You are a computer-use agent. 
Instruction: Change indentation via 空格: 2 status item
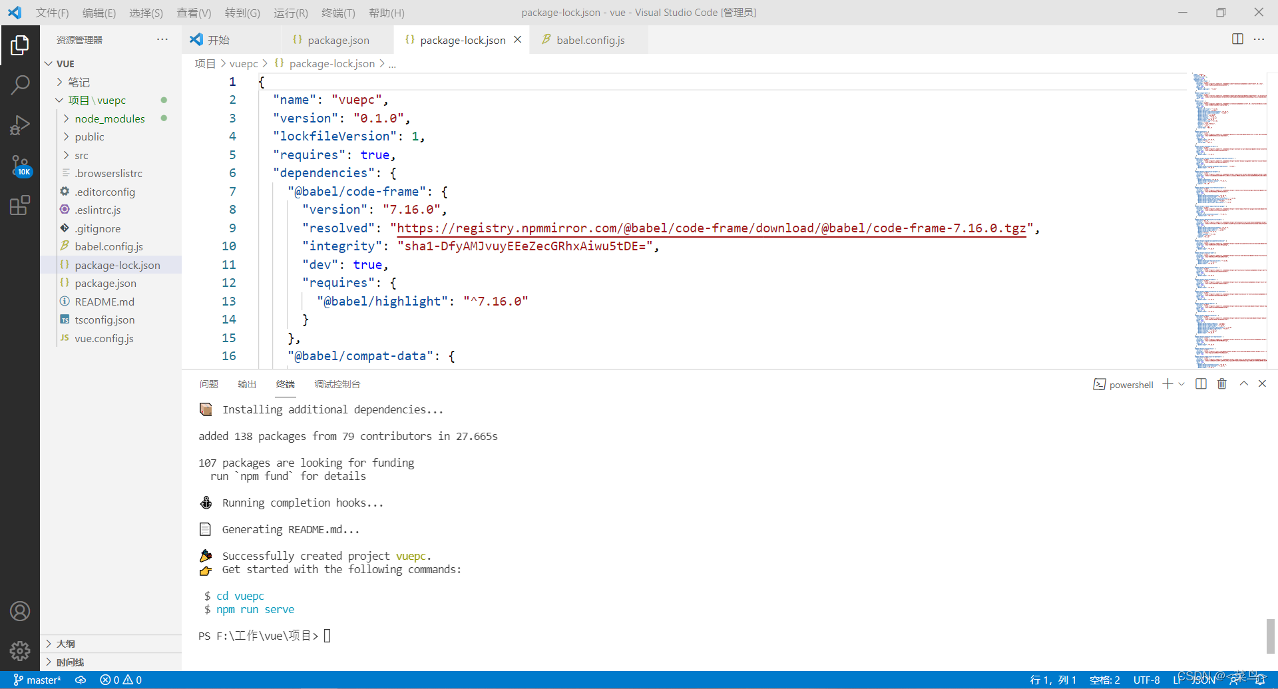pyautogui.click(x=1104, y=680)
